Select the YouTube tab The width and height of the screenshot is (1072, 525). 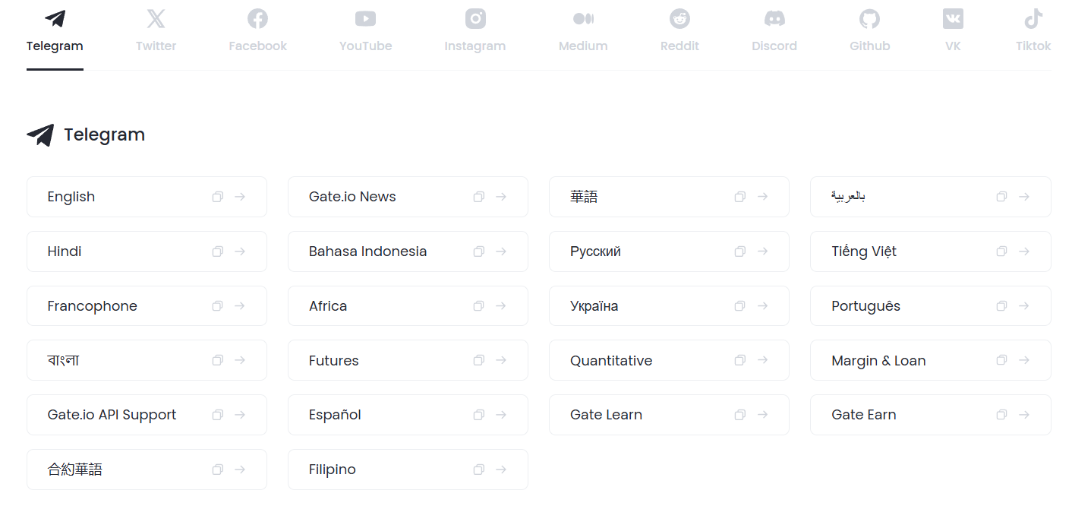pos(365,31)
